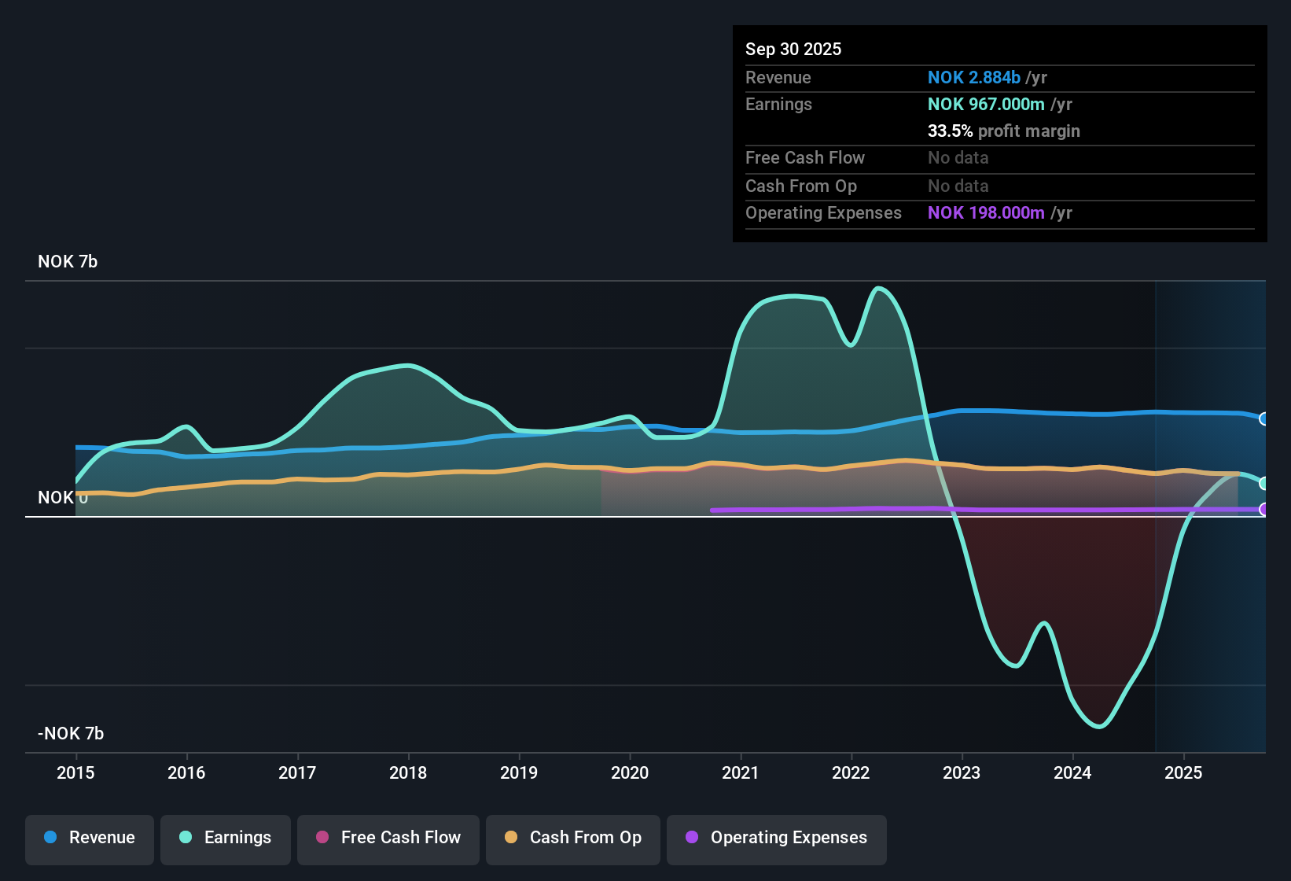Viewport: 1291px width, 881px height.
Task: Toggle the Earnings legend series
Action: pos(226,839)
